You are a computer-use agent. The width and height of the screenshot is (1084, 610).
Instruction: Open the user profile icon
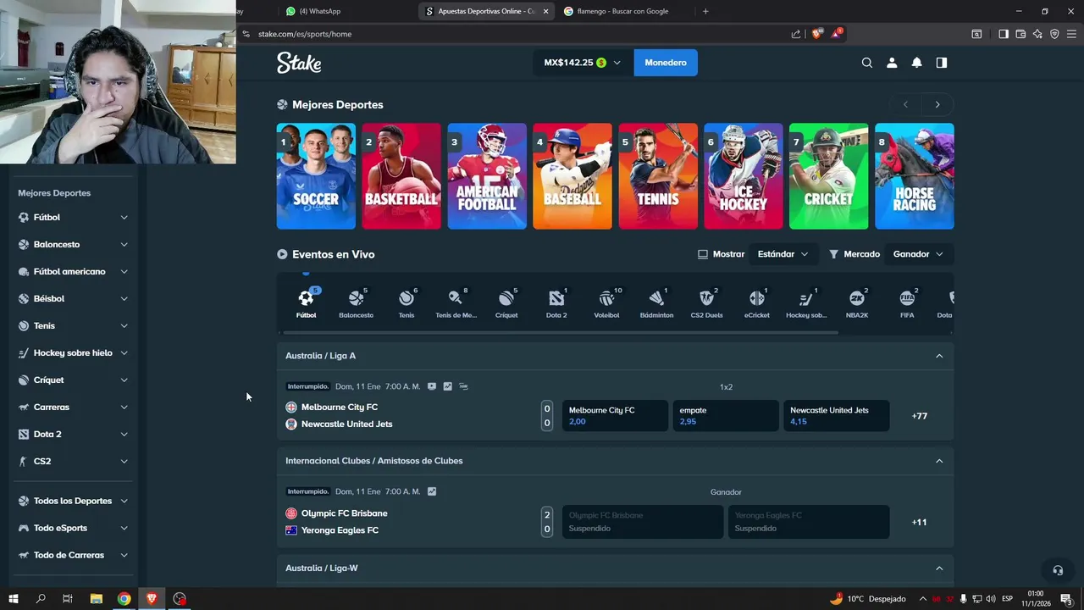[892, 63]
